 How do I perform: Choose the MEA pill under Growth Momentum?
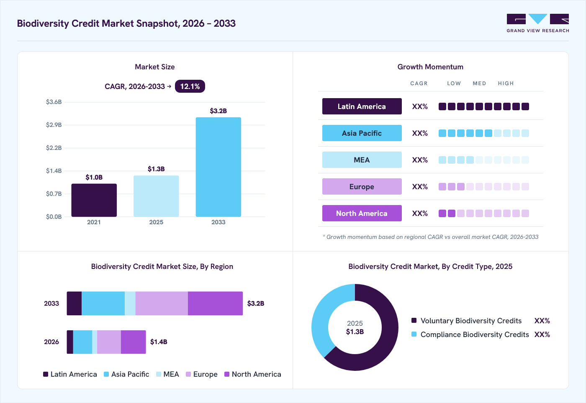tap(362, 160)
